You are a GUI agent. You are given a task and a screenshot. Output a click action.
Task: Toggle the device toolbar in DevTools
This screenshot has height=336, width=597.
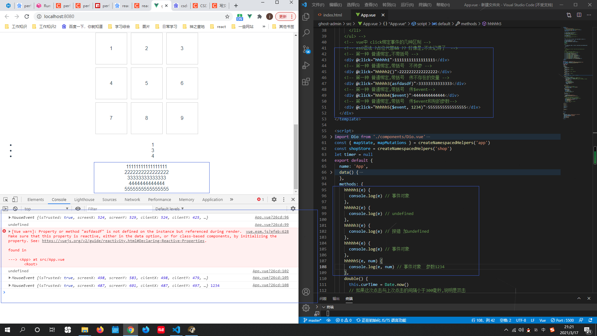click(15, 199)
